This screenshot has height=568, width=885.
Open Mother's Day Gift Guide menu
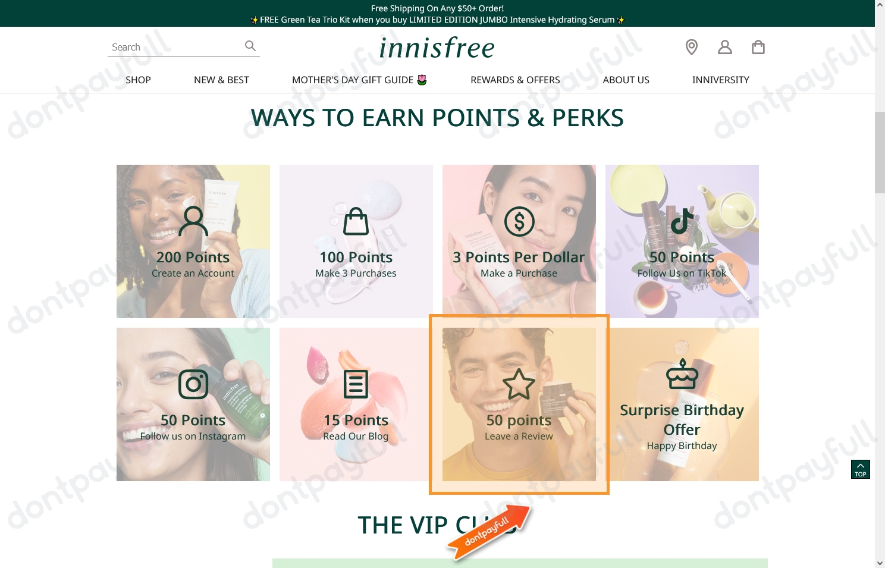tap(359, 80)
